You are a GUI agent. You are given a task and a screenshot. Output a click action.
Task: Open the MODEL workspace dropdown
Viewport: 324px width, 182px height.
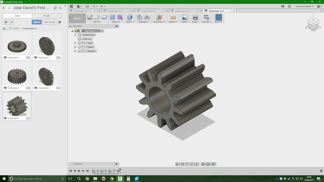(x=77, y=18)
